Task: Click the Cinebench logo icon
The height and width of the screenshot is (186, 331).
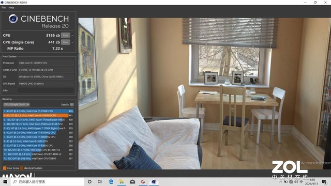Action: click(x=13, y=19)
